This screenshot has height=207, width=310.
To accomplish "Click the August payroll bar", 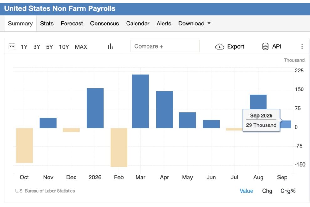I will [x=258, y=102].
